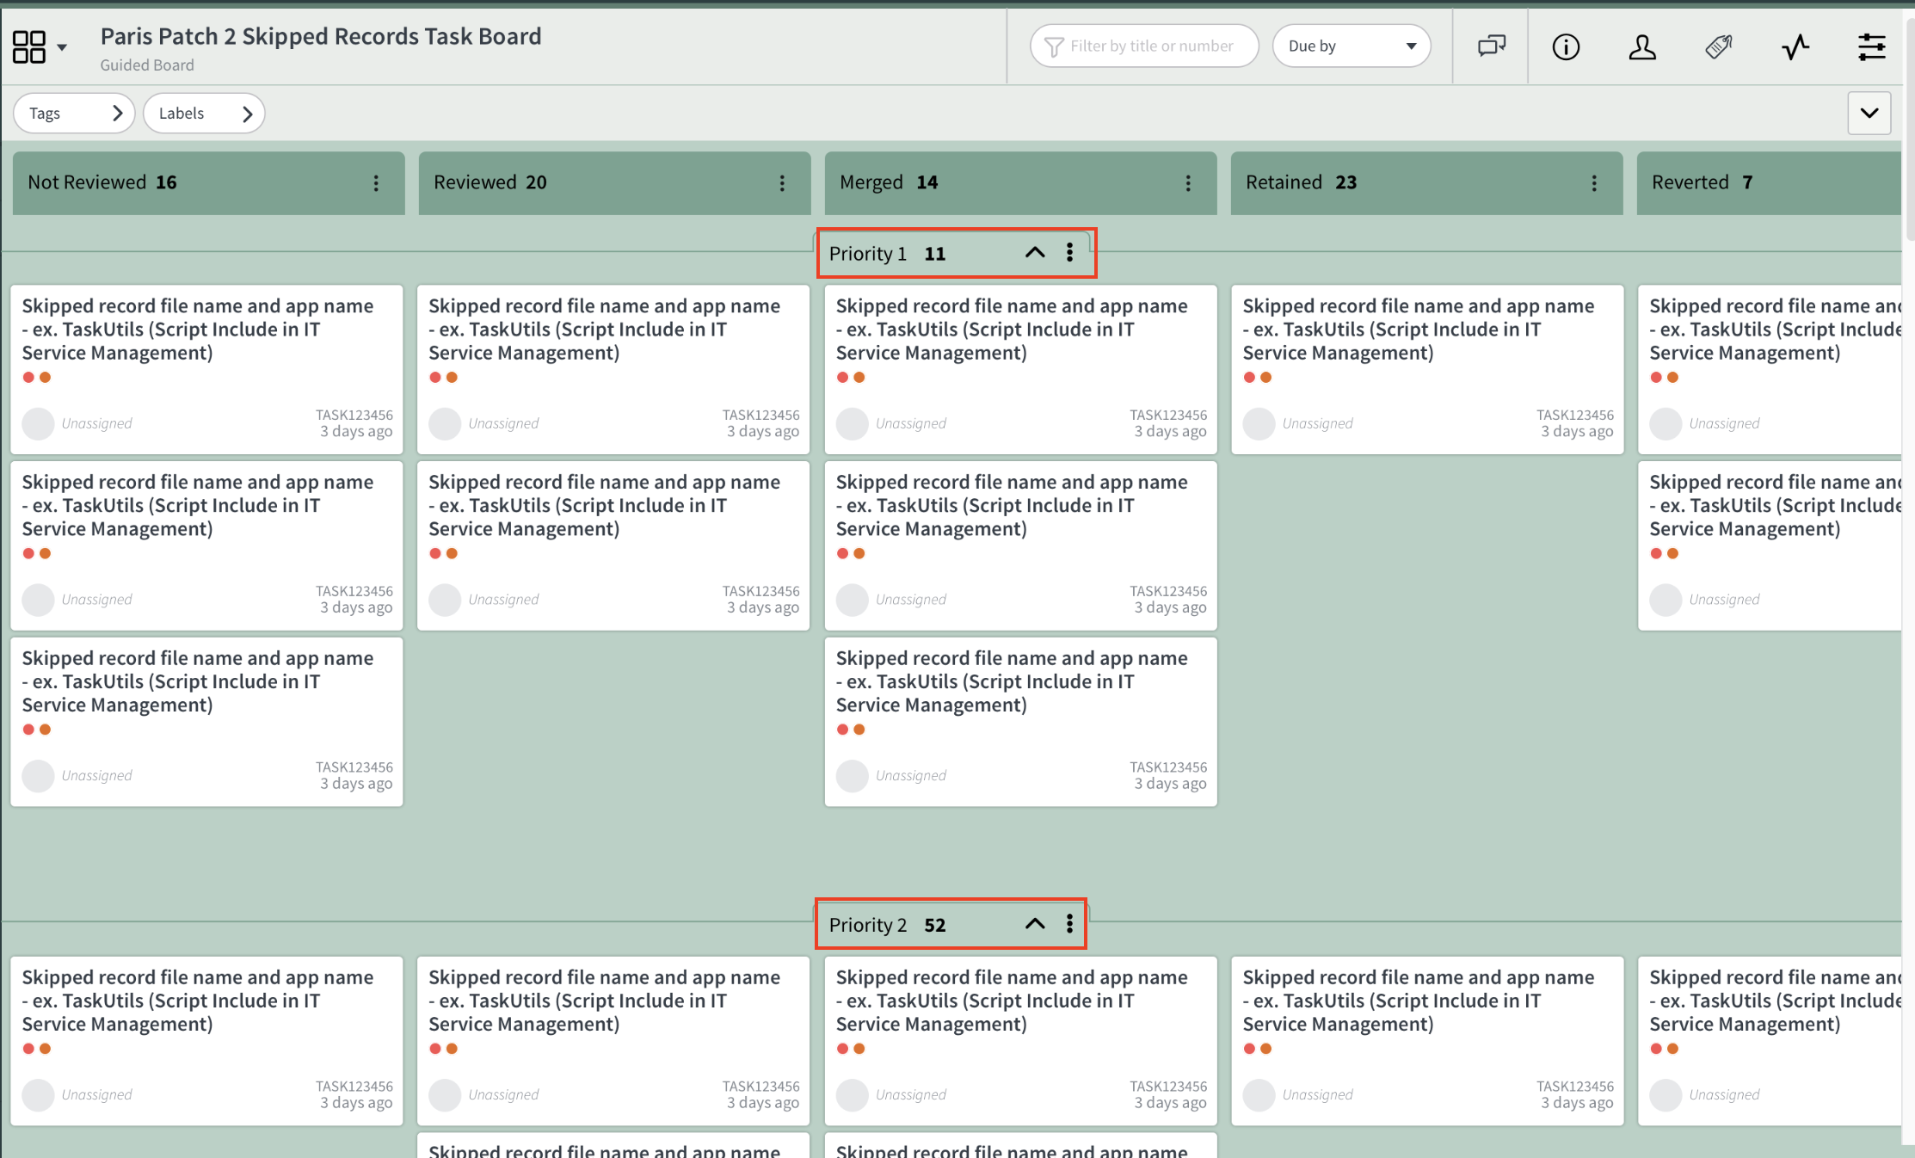Screen dimensions: 1915x1158
Task: Open Merged column options menu
Action: tap(1188, 182)
